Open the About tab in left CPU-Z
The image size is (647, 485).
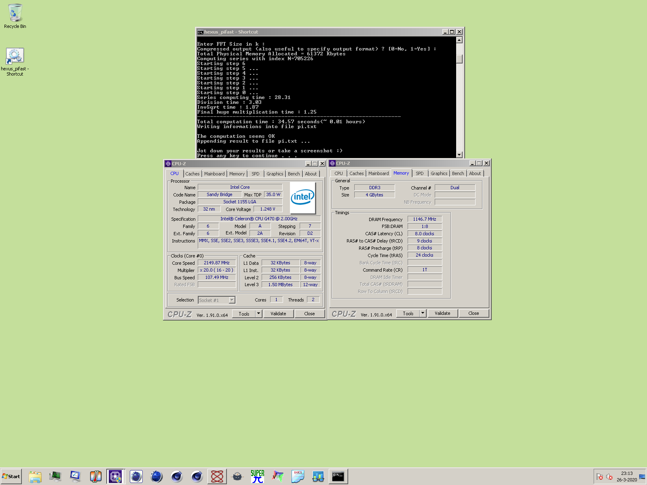click(x=311, y=174)
